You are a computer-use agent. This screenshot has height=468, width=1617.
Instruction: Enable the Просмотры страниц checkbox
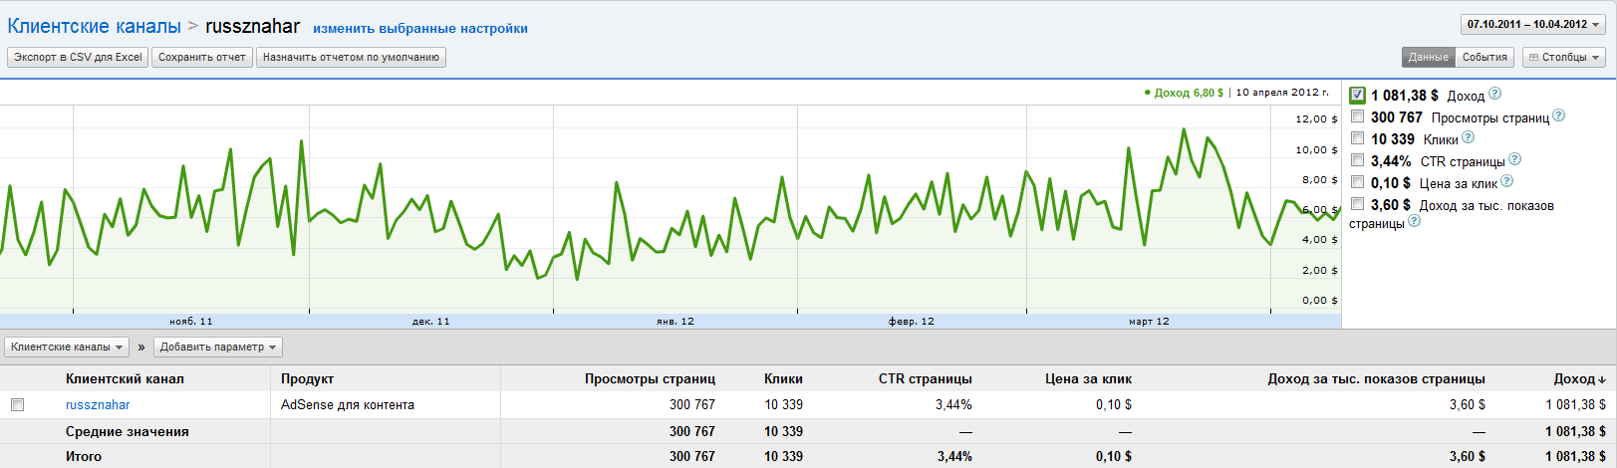click(x=1357, y=117)
